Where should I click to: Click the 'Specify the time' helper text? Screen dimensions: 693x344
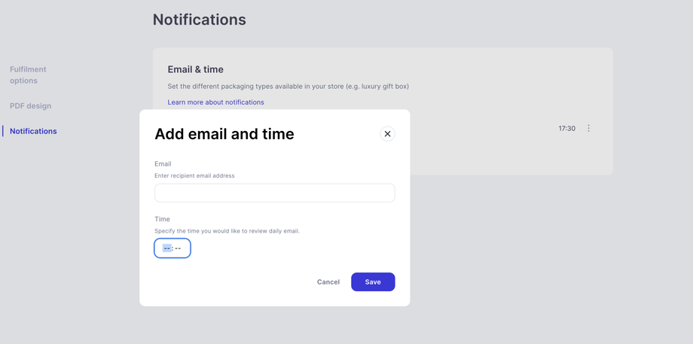(x=227, y=231)
